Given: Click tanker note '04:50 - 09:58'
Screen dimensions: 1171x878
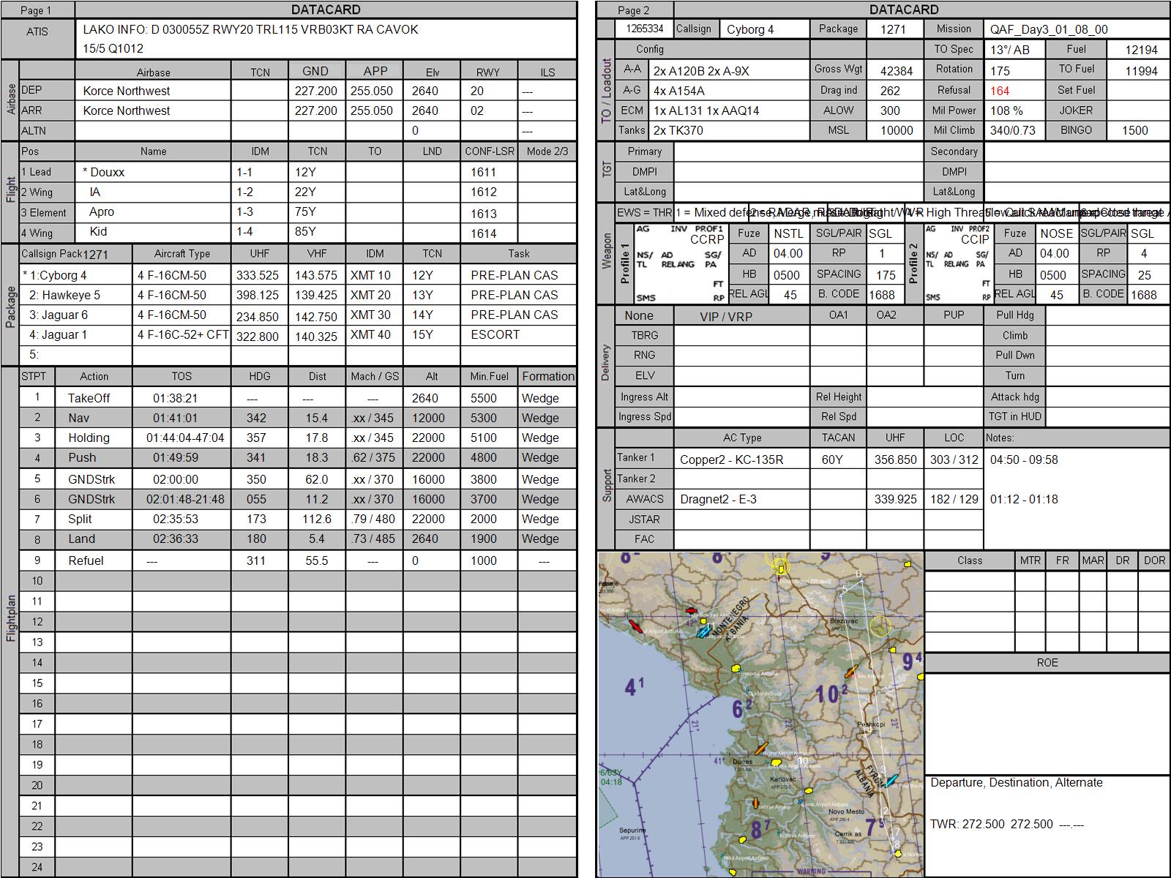Looking at the screenshot, I should [1024, 460].
